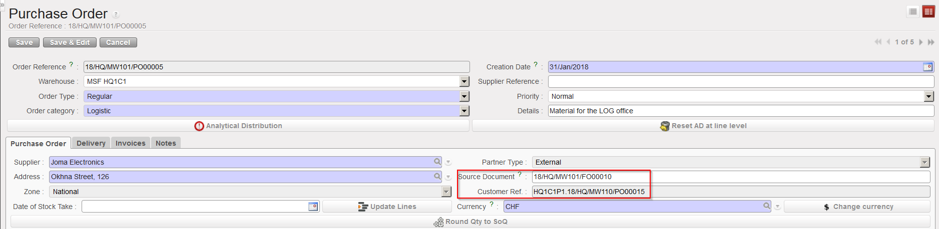Jump to last record arrow

coord(931,42)
